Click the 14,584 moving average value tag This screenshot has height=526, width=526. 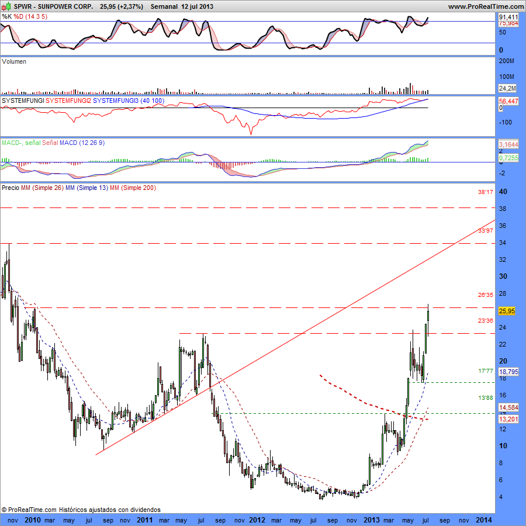pos(508,407)
